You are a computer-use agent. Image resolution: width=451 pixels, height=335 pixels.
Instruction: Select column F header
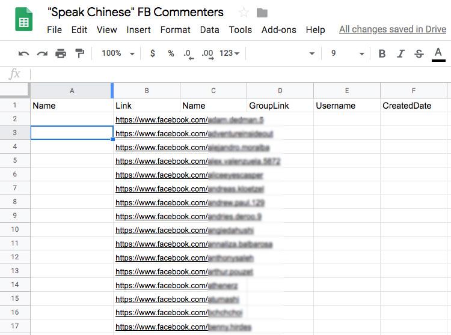414,91
